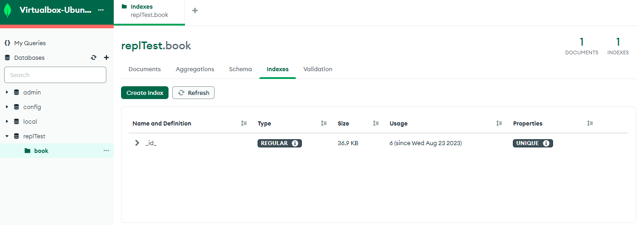The width and height of the screenshot is (638, 225).
Task: Open connection options menu (three dots) in header
Action: tap(101, 10)
